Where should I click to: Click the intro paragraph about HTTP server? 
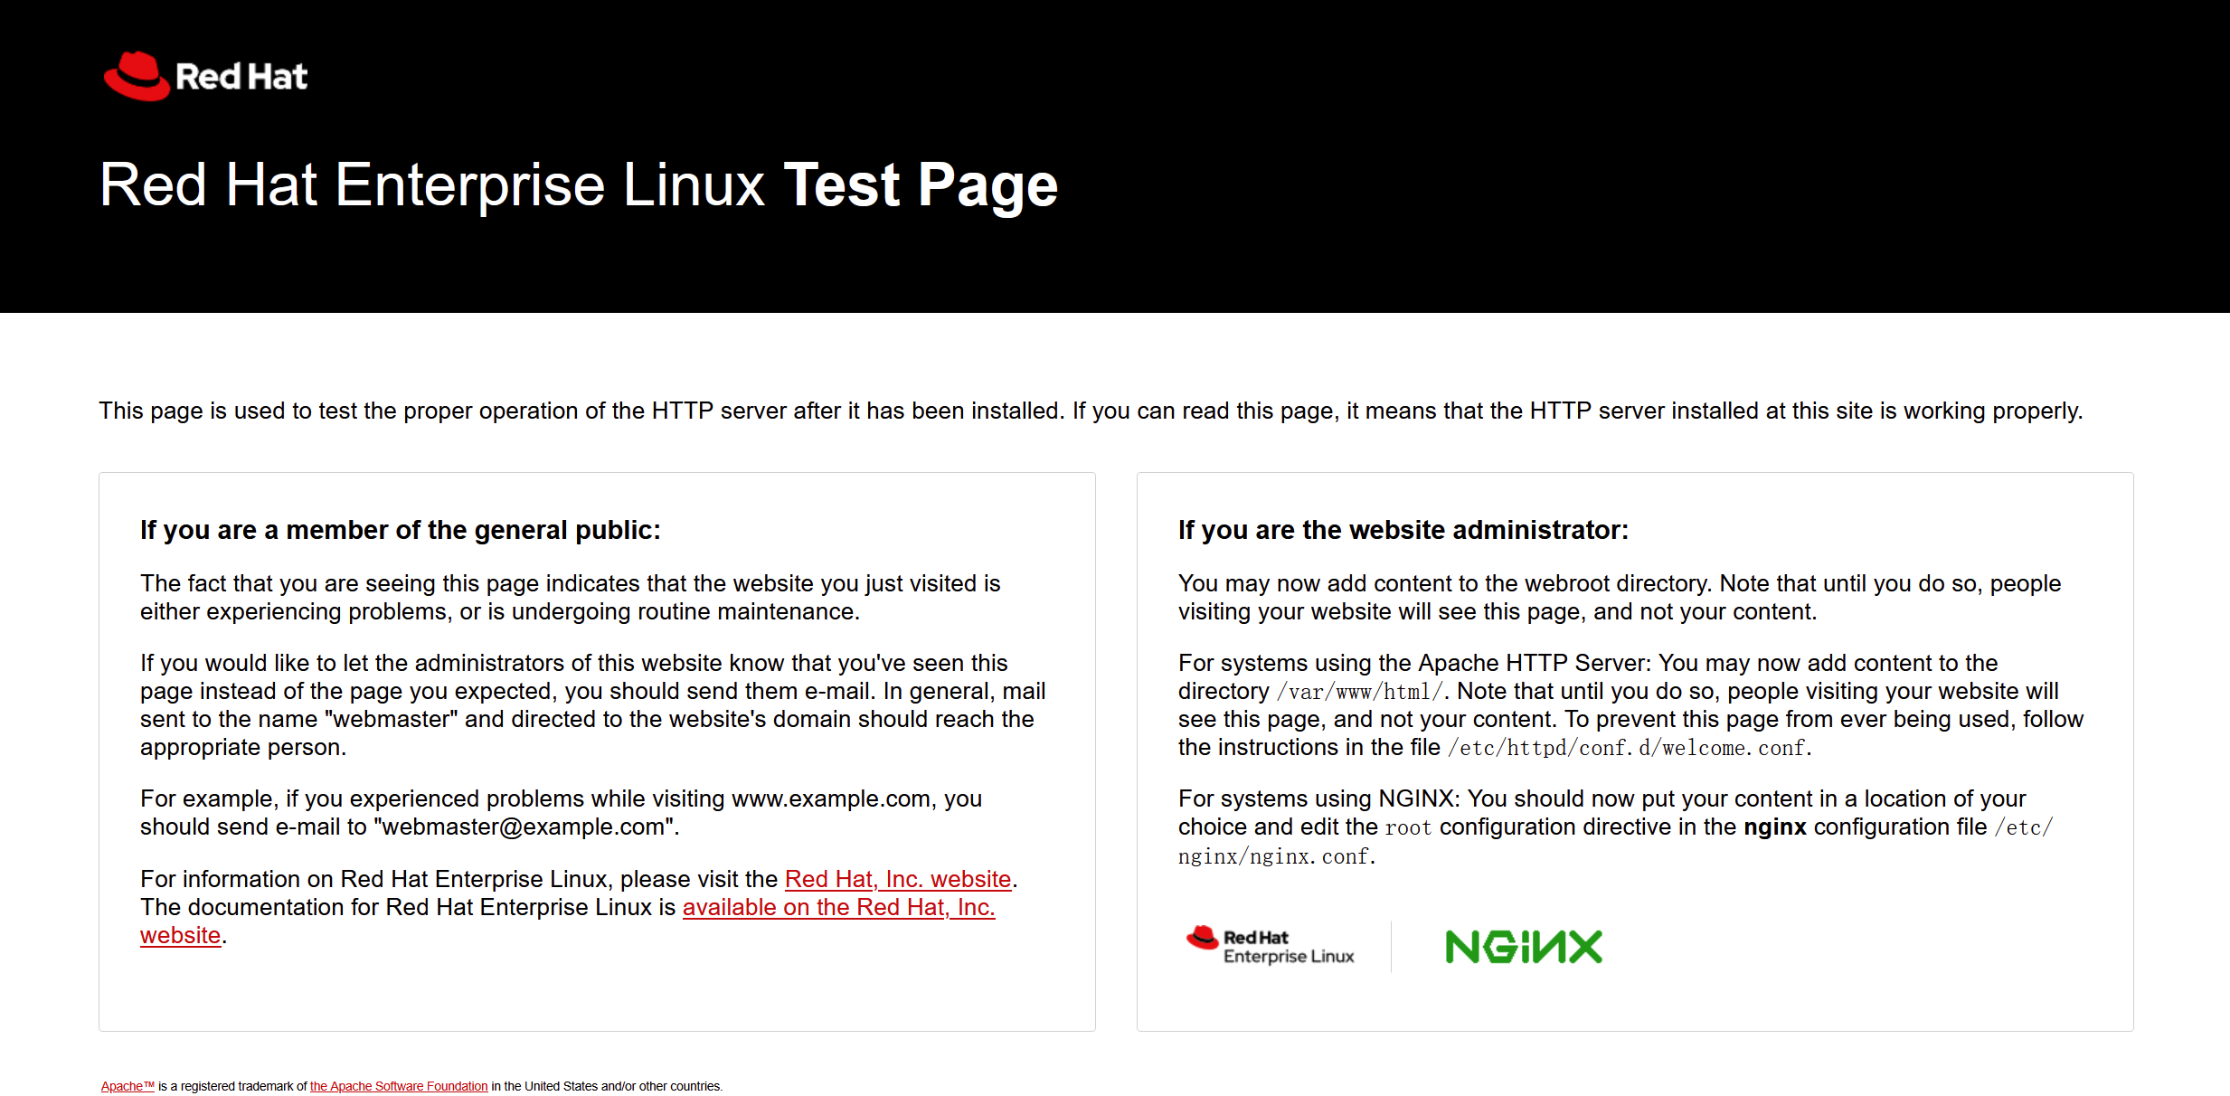click(x=1090, y=411)
